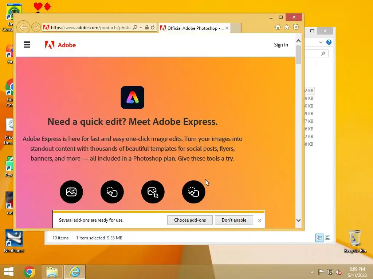The height and width of the screenshot is (279, 373).
Task: Click the Adobe Express app icon
Action: (133, 97)
